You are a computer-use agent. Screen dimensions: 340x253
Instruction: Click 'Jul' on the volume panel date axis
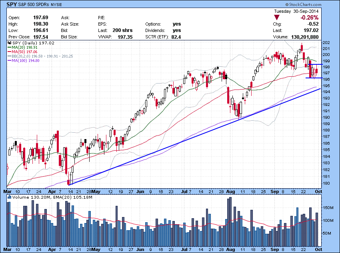[x=184, y=249]
